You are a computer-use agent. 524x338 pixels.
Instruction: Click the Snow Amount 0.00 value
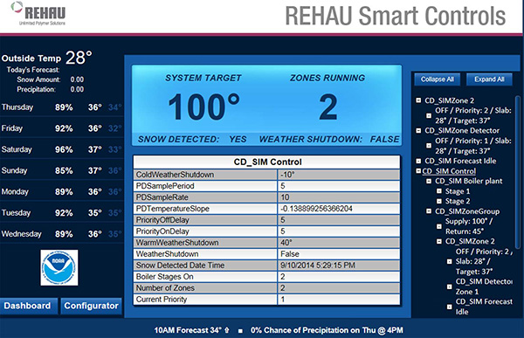pyautogui.click(x=77, y=79)
